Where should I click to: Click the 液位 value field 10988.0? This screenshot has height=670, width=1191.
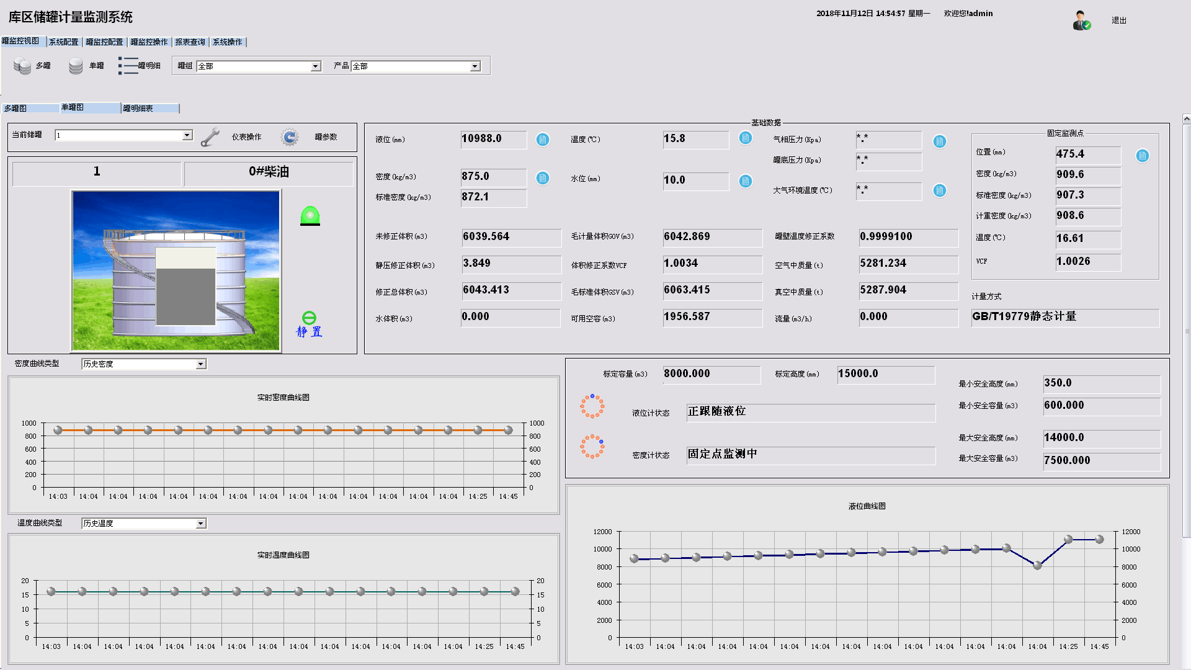(x=494, y=139)
